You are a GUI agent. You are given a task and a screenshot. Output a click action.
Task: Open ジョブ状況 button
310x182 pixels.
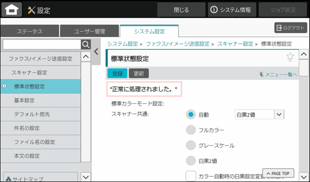click(283, 10)
